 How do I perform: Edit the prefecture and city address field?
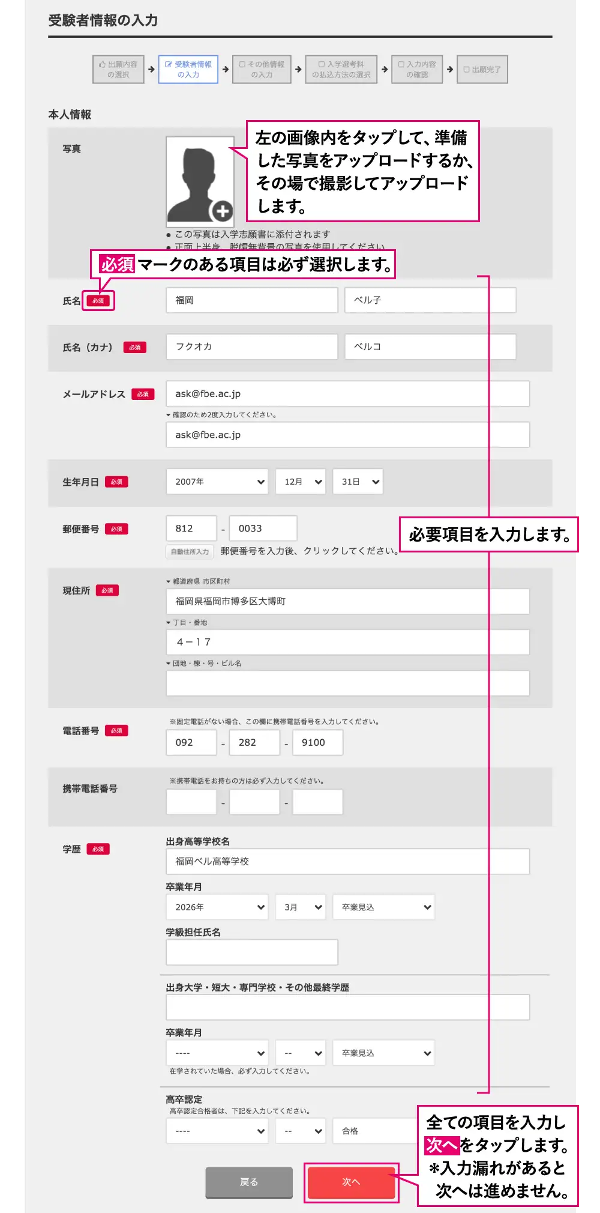348,601
